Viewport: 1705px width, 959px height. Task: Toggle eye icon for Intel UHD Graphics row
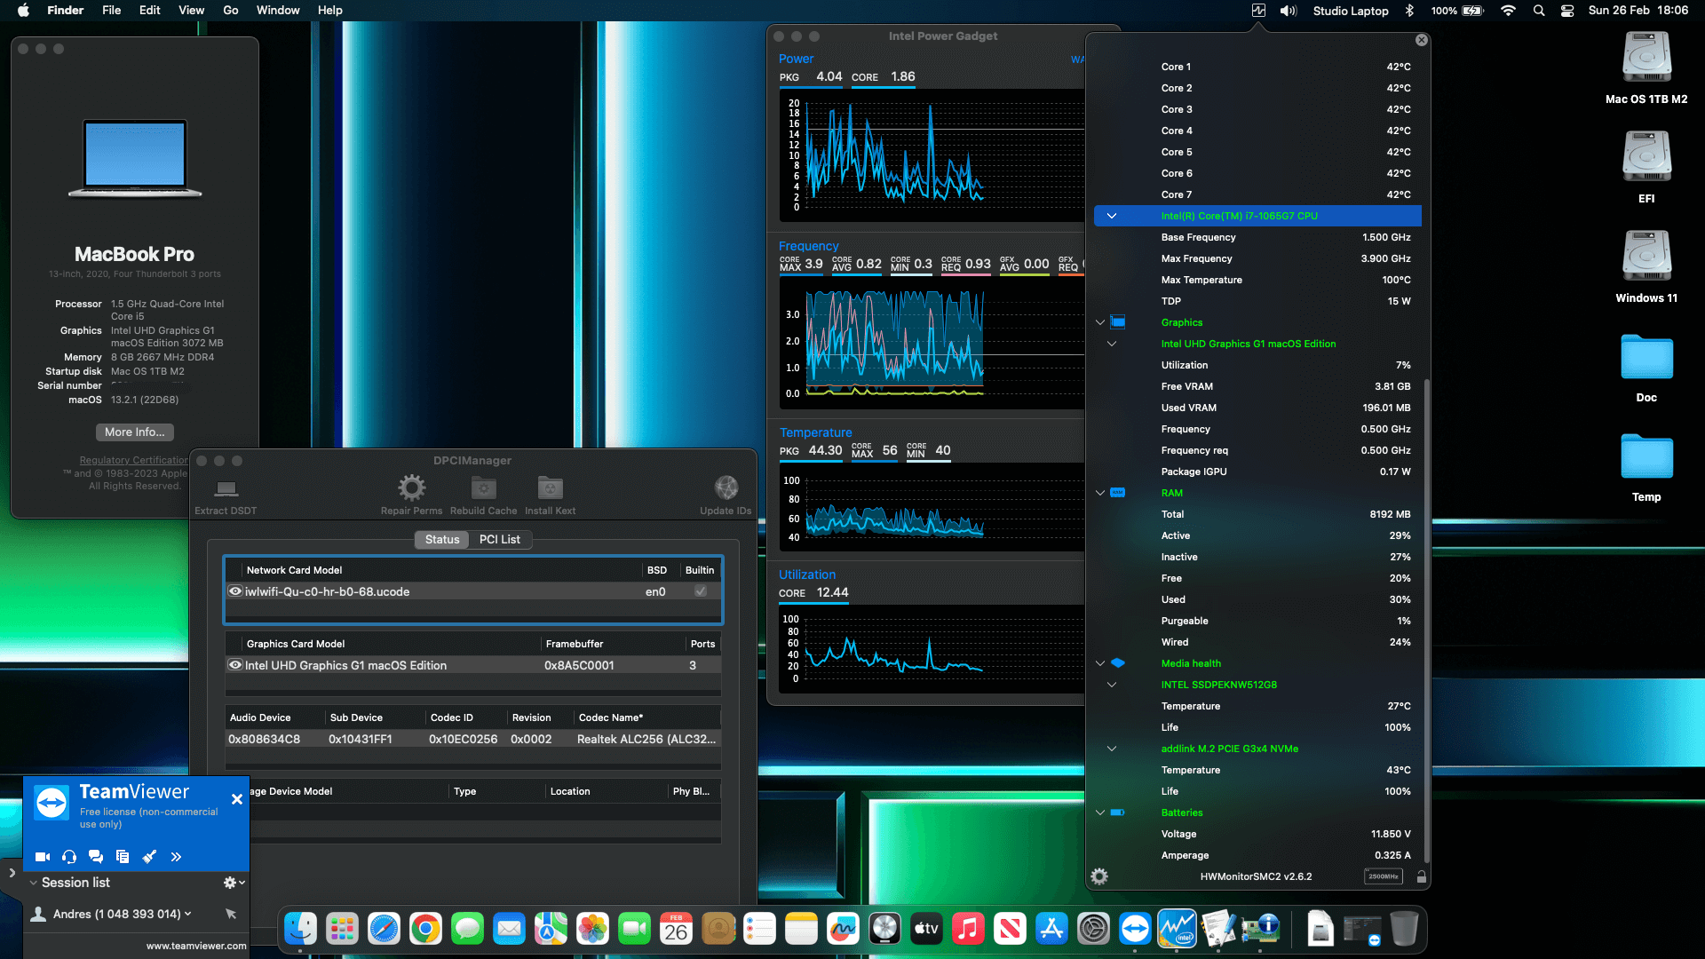(235, 665)
